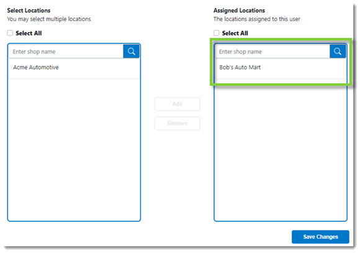Click the Add button
Viewport: 360px width, 253px height.
click(178, 104)
